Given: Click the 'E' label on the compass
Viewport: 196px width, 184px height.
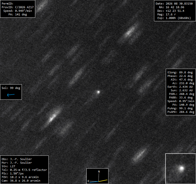Looking at the screenshot, I should coord(88,181).
